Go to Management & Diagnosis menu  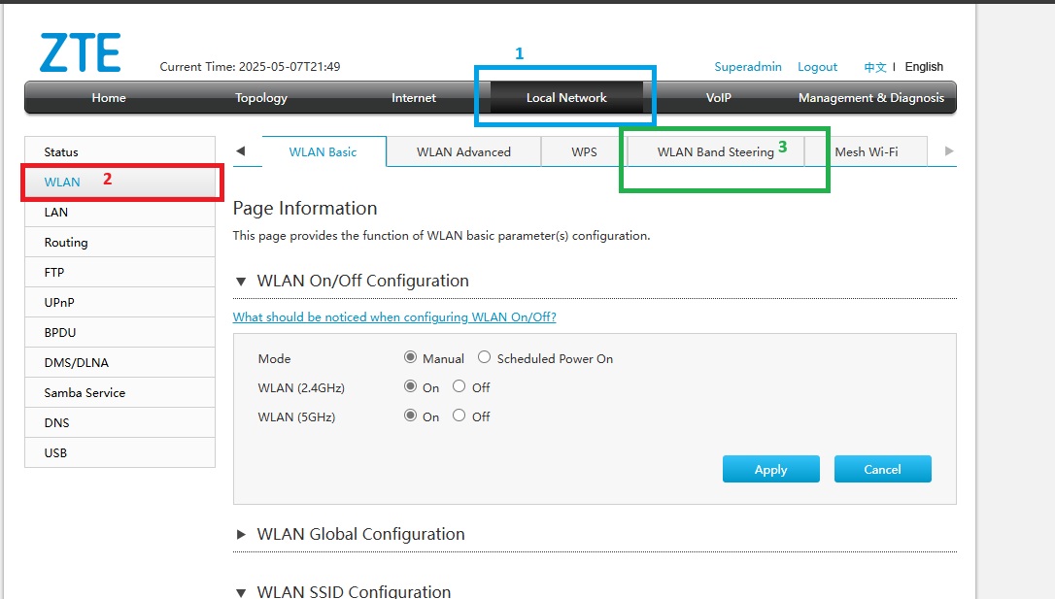click(x=870, y=98)
